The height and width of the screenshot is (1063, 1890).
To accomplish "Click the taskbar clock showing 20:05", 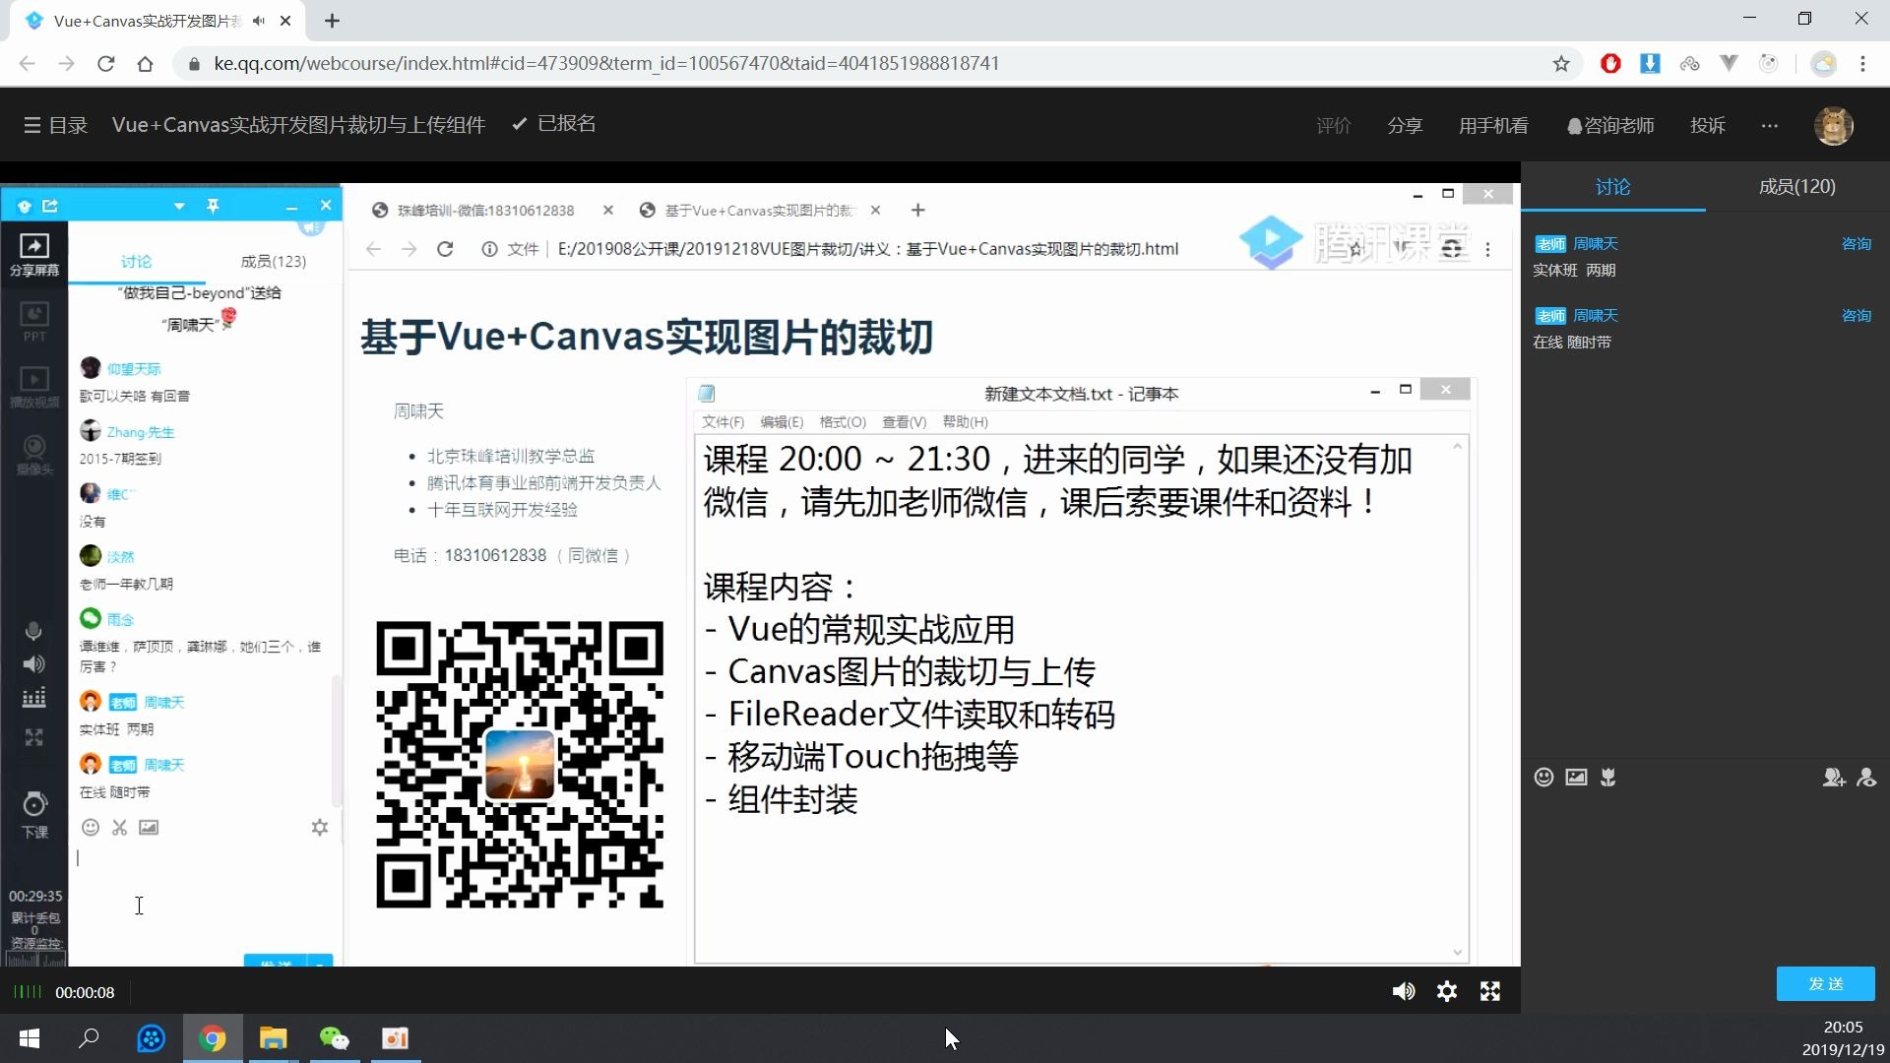I will click(1843, 1027).
